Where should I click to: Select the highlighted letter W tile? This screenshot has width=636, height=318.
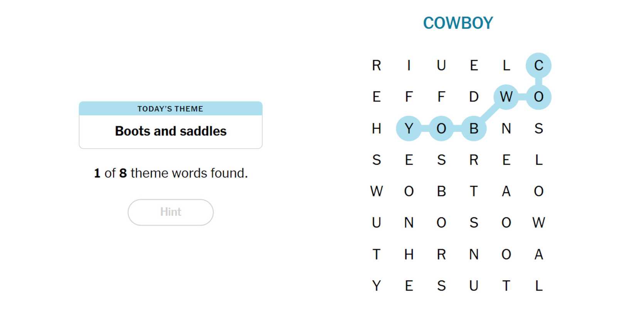click(x=506, y=97)
